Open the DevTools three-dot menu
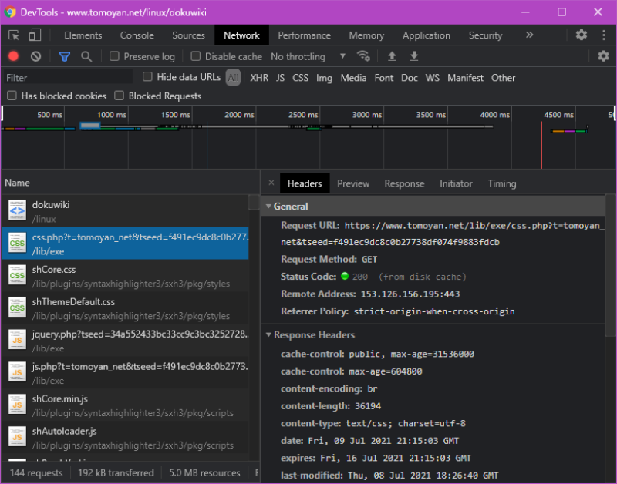 (604, 35)
